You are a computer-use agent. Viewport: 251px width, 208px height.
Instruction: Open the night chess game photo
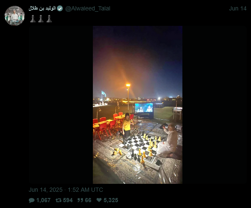pyautogui.click(x=138, y=105)
